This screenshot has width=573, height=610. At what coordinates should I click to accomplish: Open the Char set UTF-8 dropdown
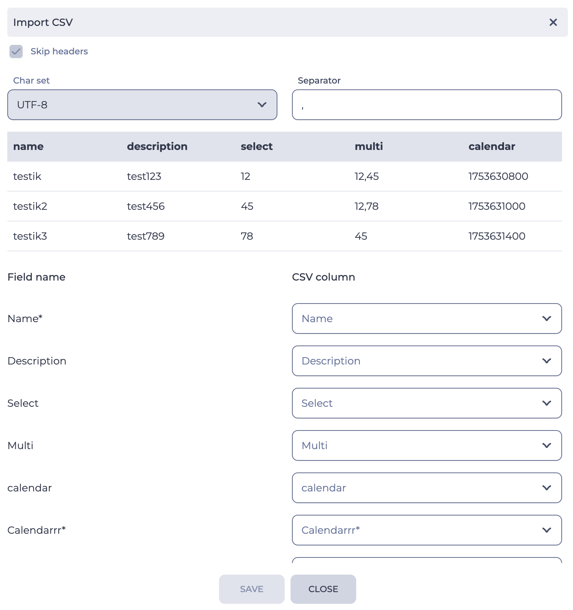coord(142,105)
